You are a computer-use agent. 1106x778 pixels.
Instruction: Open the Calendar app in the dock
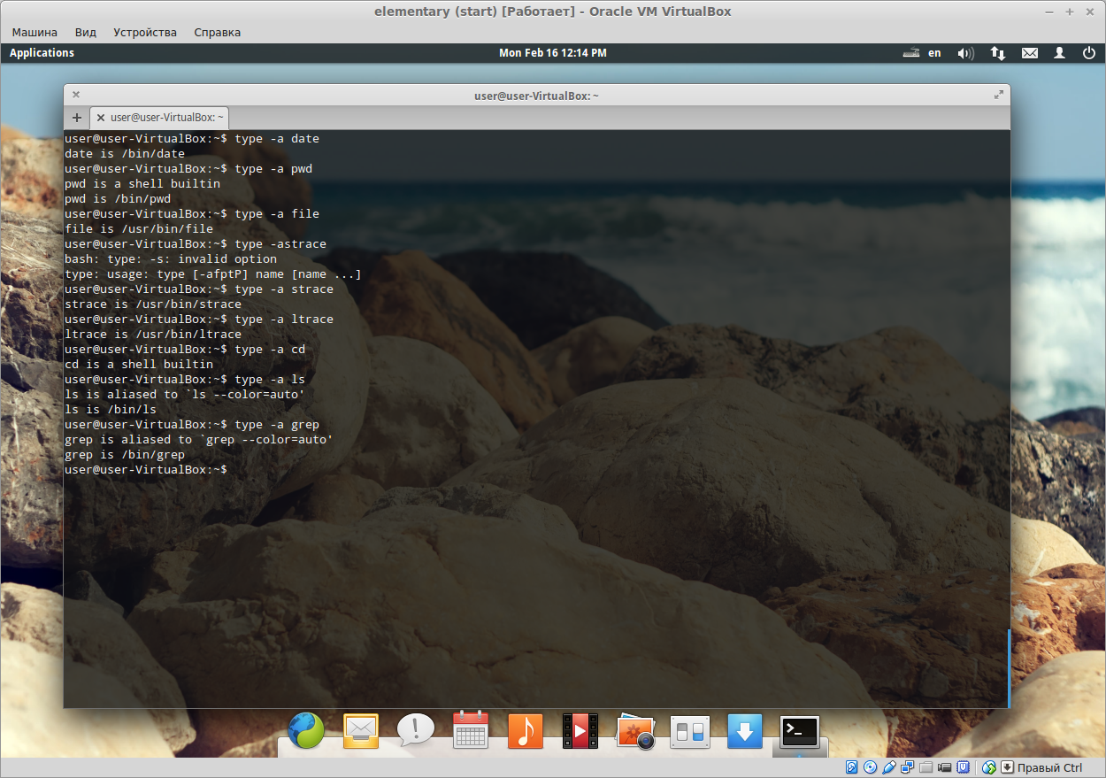pyautogui.click(x=471, y=731)
